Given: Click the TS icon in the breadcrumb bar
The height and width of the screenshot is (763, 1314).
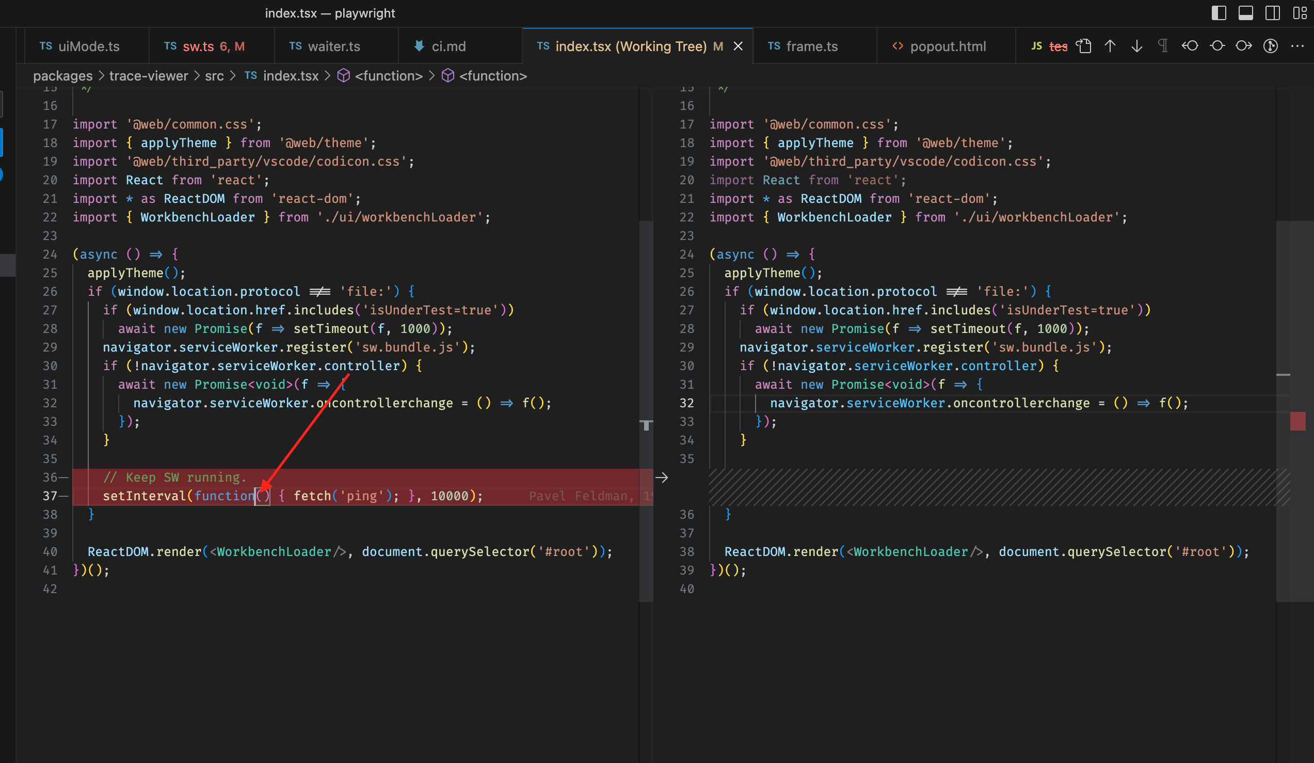Looking at the screenshot, I should tap(251, 75).
